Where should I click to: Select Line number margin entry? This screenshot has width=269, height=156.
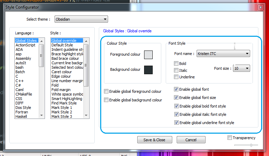pyautogui.click(x=67, y=81)
